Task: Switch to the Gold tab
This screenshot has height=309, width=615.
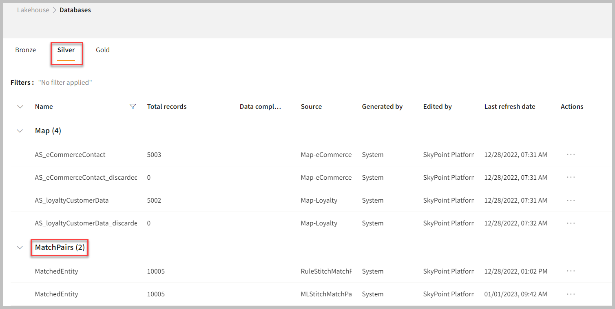Action: coord(103,50)
